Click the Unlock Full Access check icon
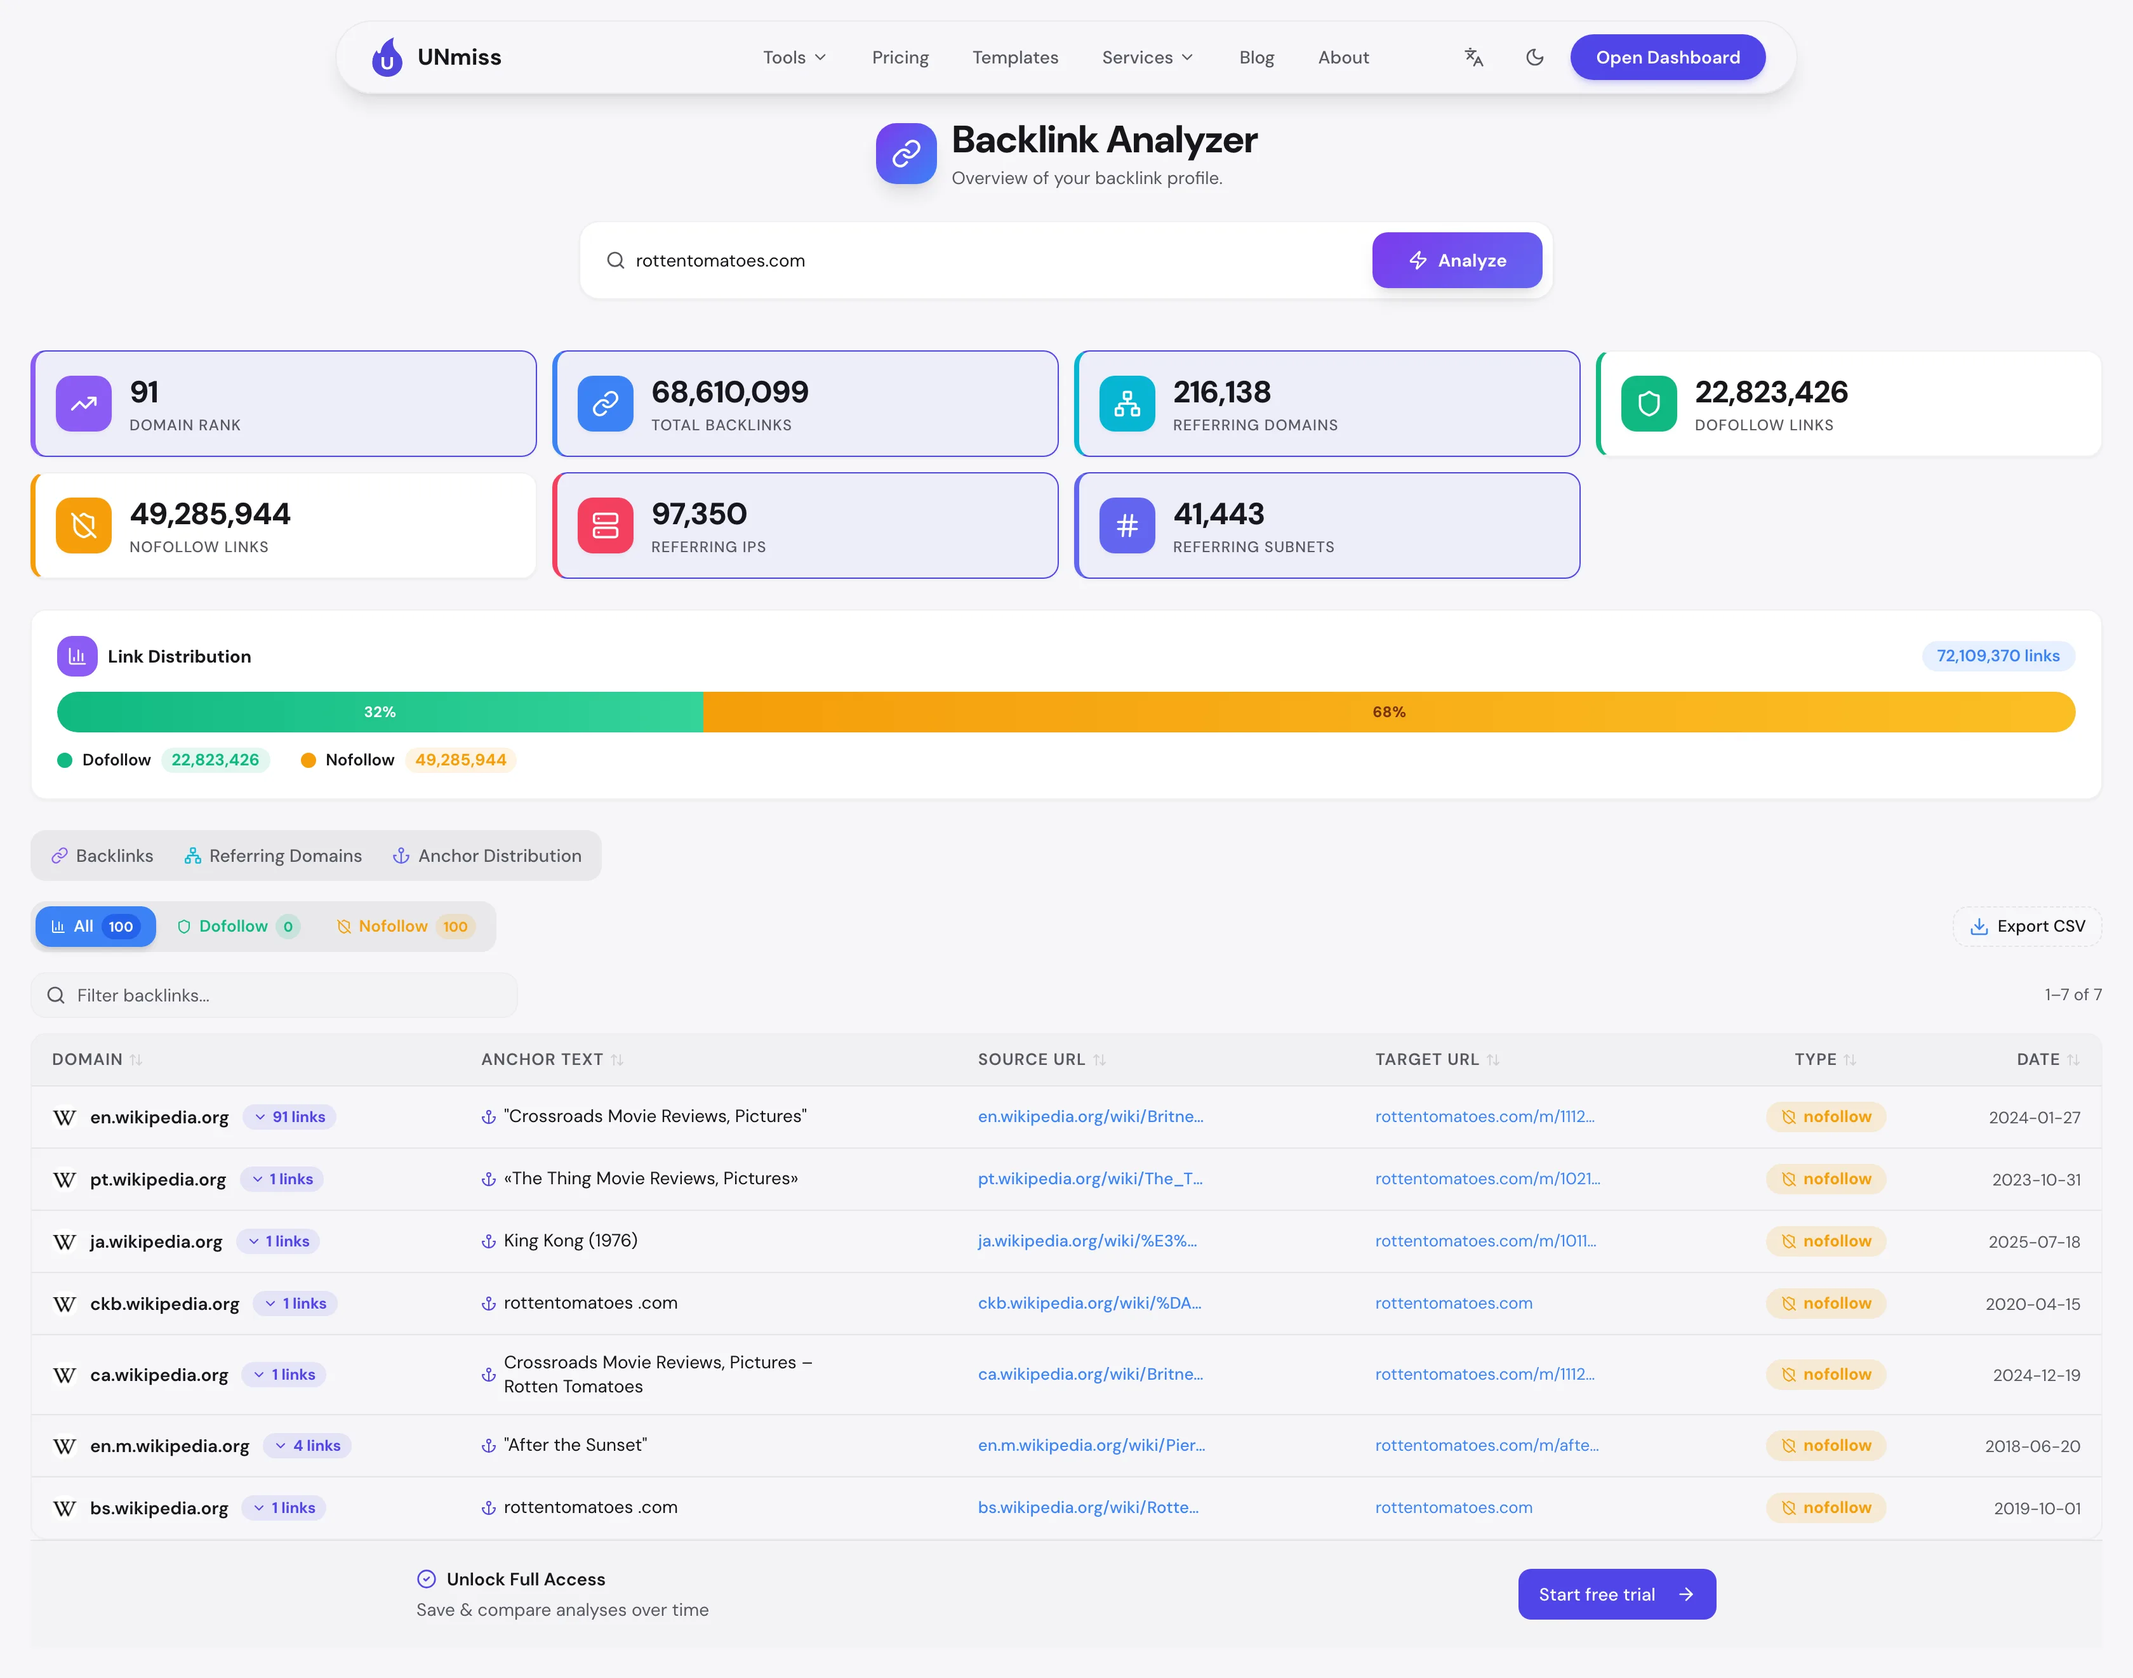2133x1678 pixels. [427, 1579]
